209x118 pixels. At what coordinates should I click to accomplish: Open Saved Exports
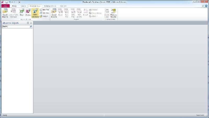[54, 13]
